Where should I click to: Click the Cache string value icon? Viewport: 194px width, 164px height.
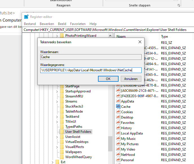pos(118,107)
